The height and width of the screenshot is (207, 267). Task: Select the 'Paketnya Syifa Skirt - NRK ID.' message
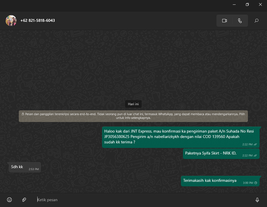pos(221,154)
